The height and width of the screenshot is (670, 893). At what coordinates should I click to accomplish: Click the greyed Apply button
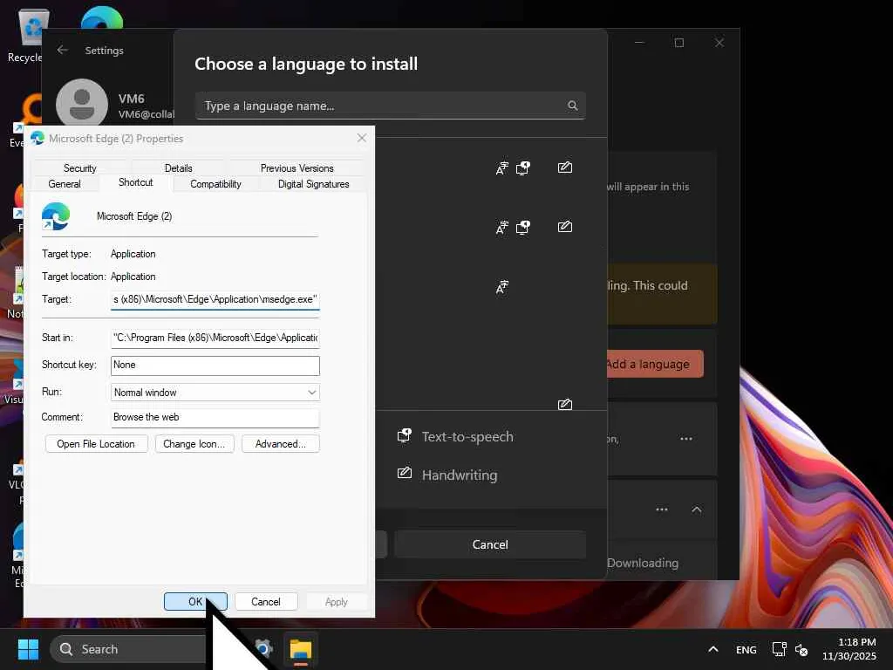pyautogui.click(x=336, y=602)
